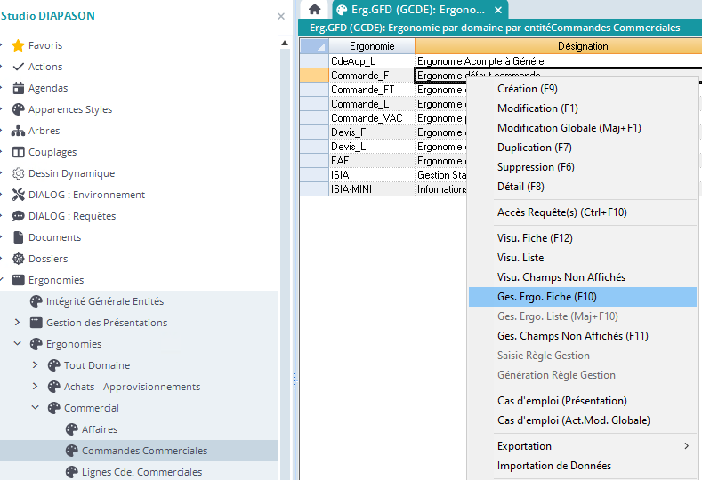
Task: Click the DIALOG : Requêtes chat bubble icon
Action: [x=18, y=216]
